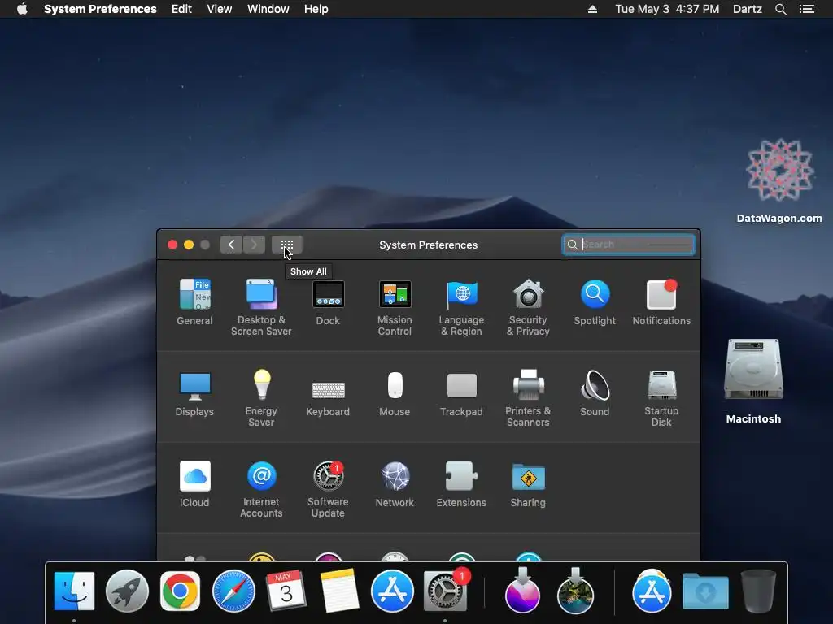Open Printers & Scanners preferences

pyautogui.click(x=528, y=398)
